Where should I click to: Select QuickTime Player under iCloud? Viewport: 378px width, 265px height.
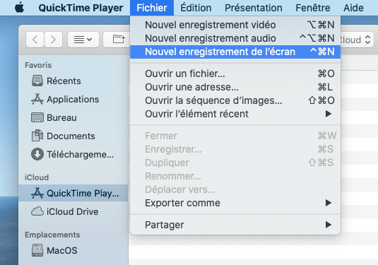coord(73,193)
